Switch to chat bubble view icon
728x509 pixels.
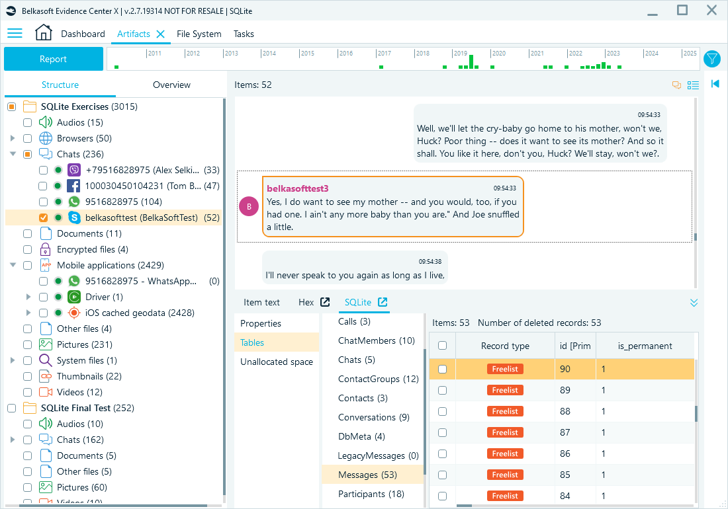tap(676, 85)
